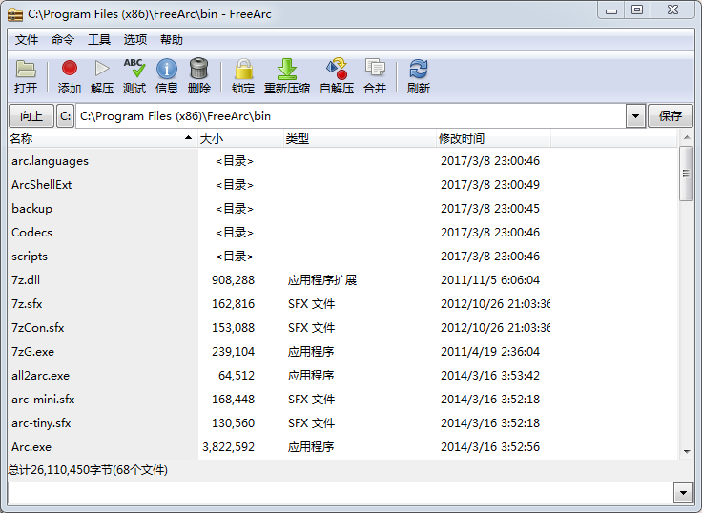Click the size value 908,288

click(234, 279)
